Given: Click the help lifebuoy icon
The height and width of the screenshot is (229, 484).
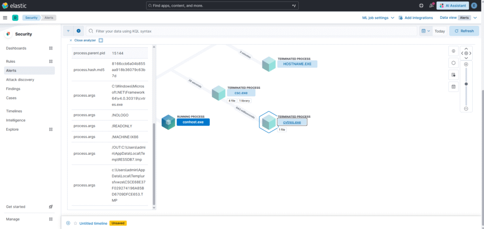Looking at the screenshot, I should click(x=421, y=6).
